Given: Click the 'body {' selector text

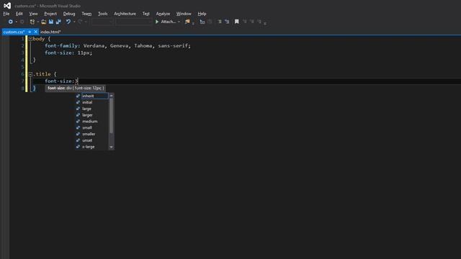Looking at the screenshot, I should tap(42, 39).
